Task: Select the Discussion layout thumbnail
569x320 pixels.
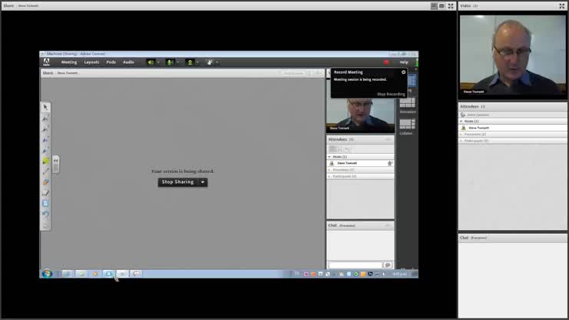Action: point(407,103)
